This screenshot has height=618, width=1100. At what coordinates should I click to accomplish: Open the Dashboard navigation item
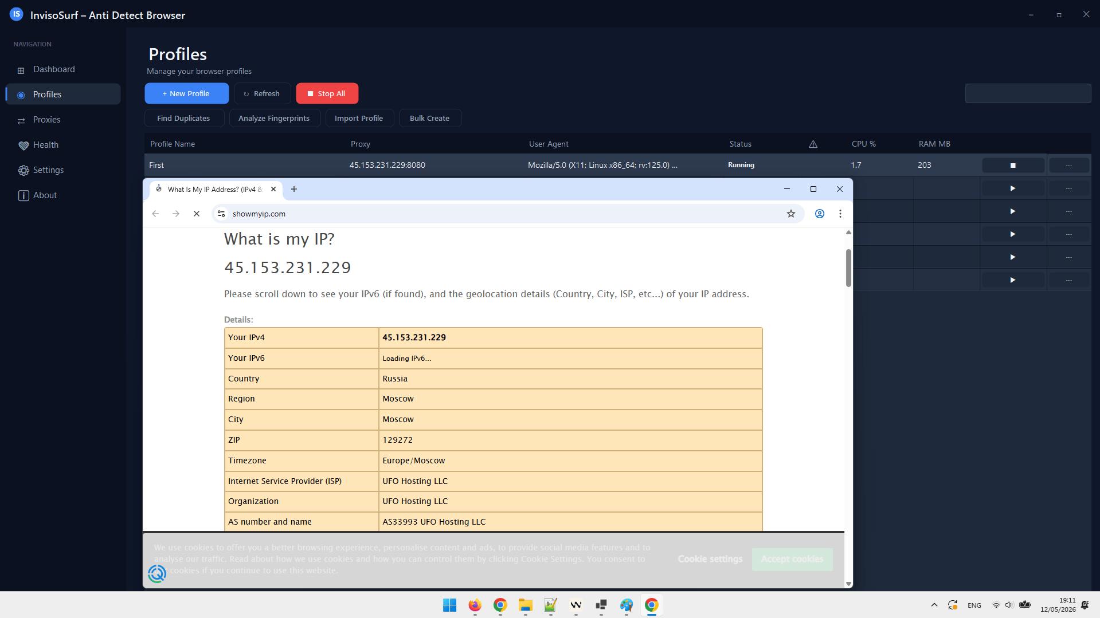coord(63,69)
